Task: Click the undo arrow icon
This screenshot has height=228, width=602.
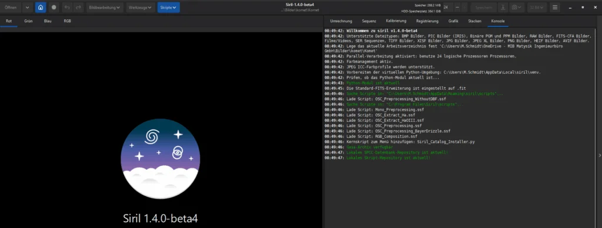Action: pyautogui.click(x=67, y=7)
